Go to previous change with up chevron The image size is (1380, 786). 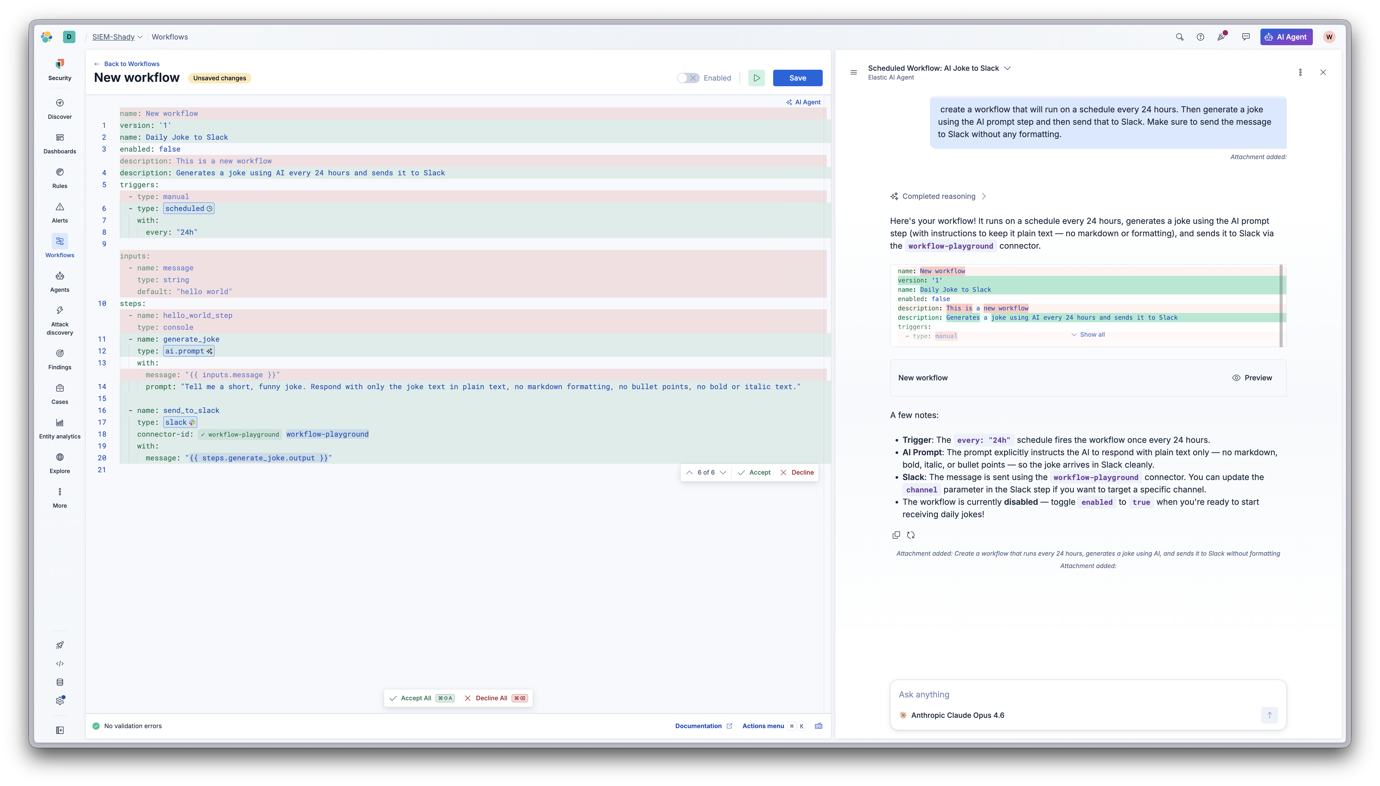pyautogui.click(x=689, y=472)
